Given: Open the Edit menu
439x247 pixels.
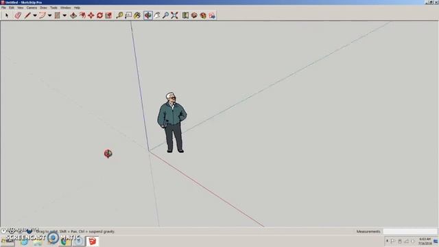Looking at the screenshot, I should [12, 8].
